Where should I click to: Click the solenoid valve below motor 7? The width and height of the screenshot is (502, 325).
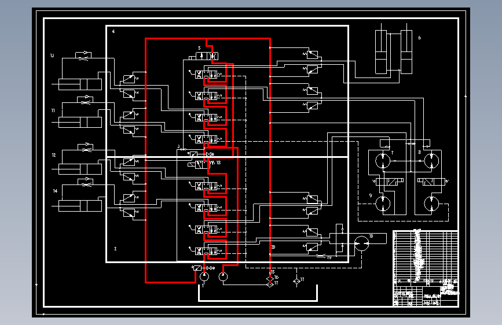click(x=388, y=182)
